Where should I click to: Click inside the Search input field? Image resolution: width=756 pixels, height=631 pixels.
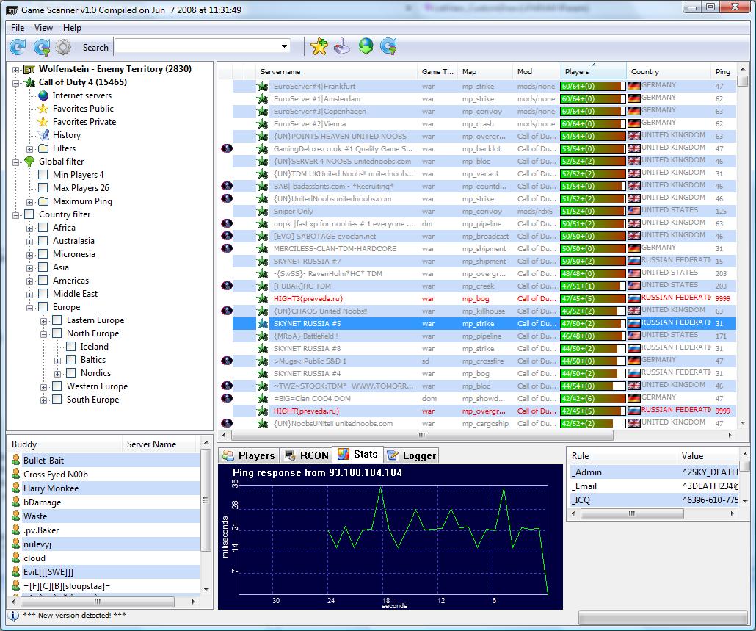197,46
